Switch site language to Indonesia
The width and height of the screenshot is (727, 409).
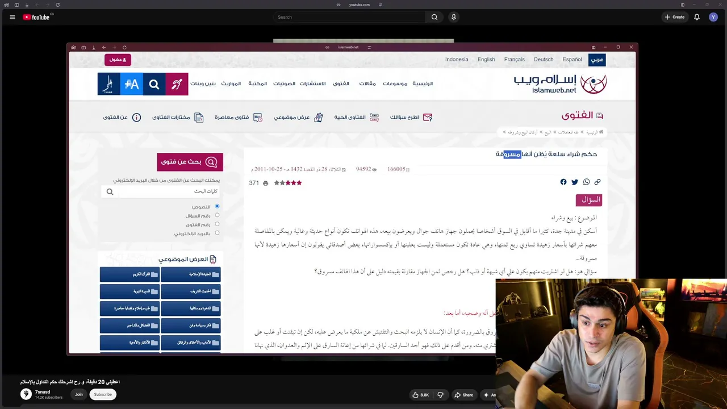[x=457, y=60]
